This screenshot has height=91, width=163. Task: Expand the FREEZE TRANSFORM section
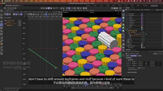pyautogui.click(x=127, y=72)
